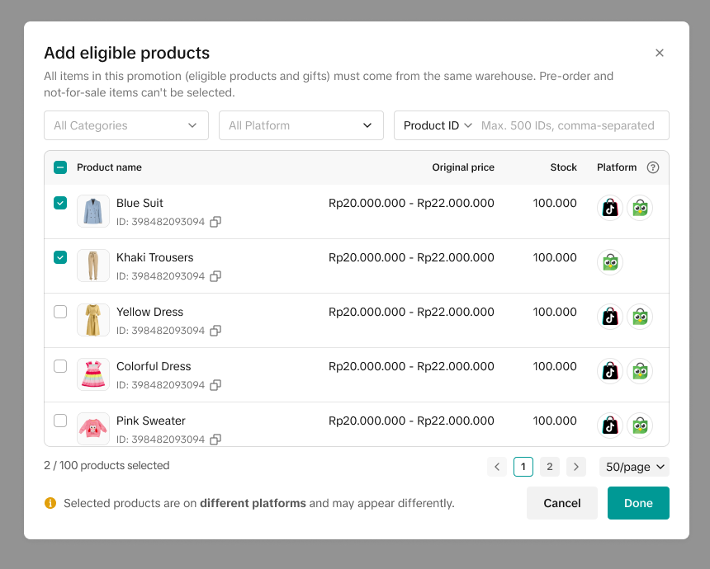The width and height of the screenshot is (710, 569).
Task: Click the Tokopedia icon for Khaki Trousers
Action: [609, 262]
